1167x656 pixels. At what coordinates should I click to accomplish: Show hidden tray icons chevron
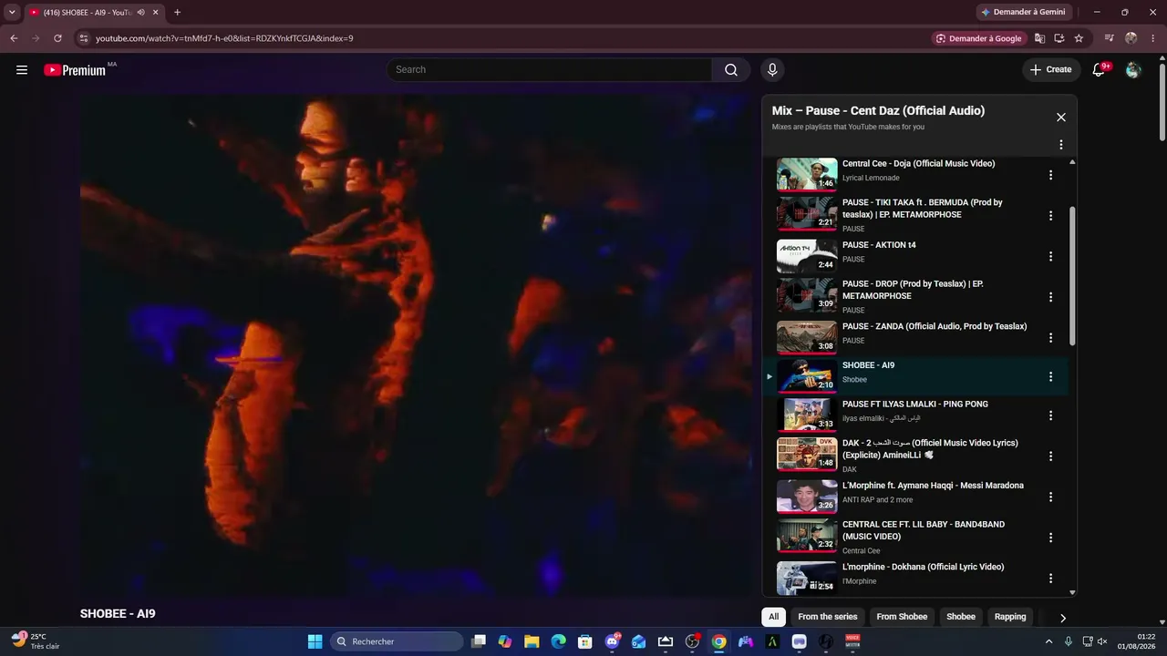coord(1048,641)
